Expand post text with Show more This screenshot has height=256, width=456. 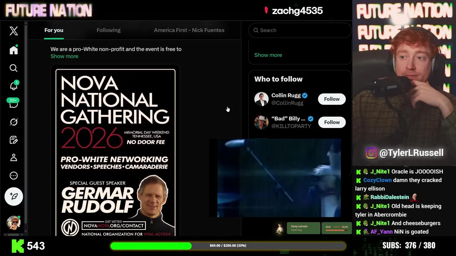64,56
